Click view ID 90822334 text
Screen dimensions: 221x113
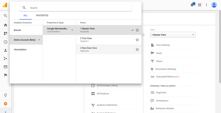pyautogui.click(x=85, y=51)
